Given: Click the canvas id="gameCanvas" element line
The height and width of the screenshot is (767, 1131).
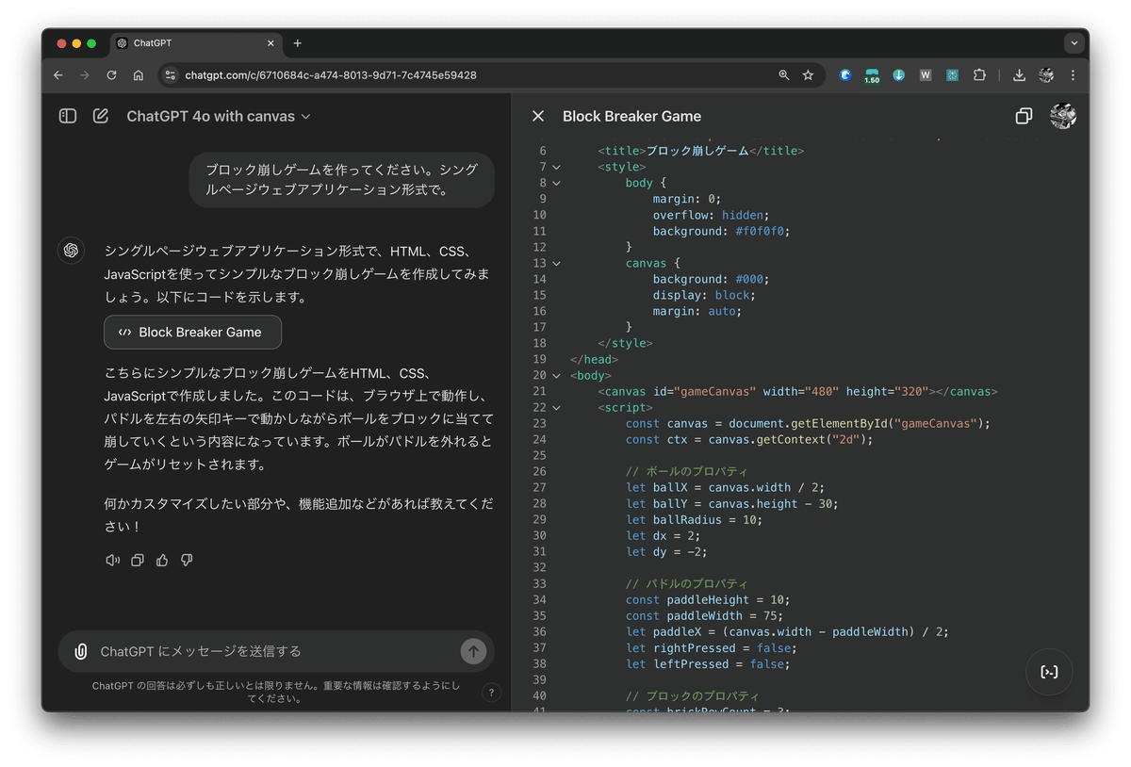Looking at the screenshot, I should coord(797,391).
